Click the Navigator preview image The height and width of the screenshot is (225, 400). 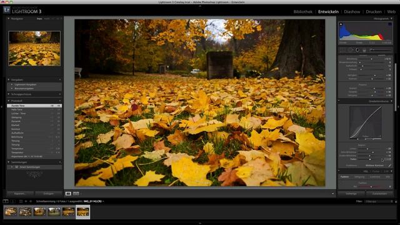pyautogui.click(x=34, y=49)
